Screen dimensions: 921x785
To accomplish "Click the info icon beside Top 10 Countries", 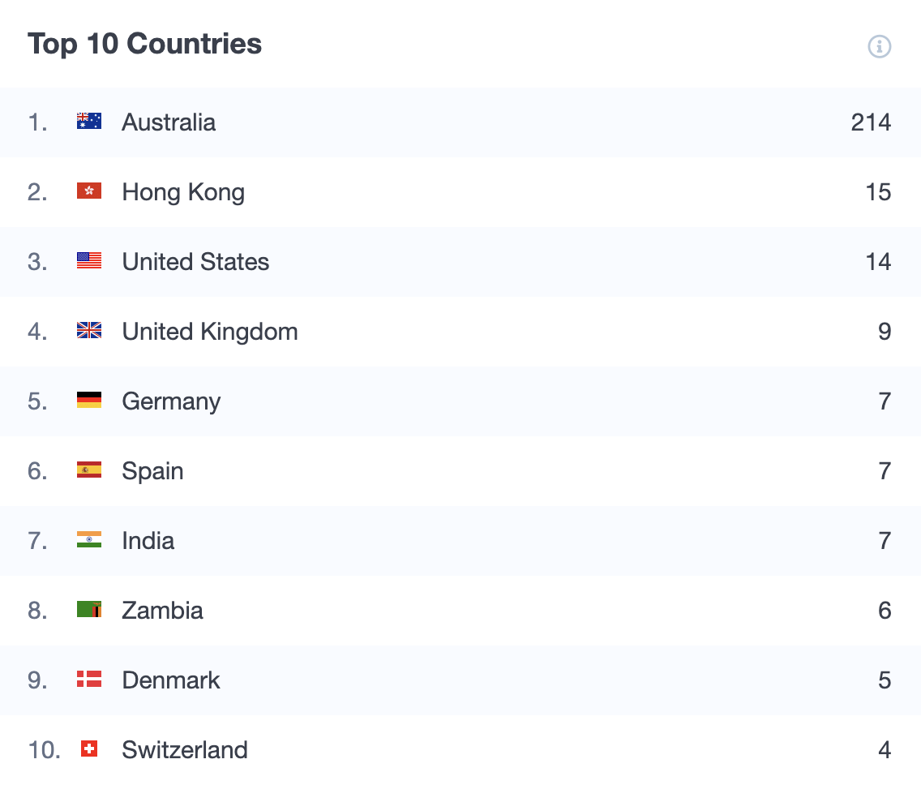I will (880, 46).
